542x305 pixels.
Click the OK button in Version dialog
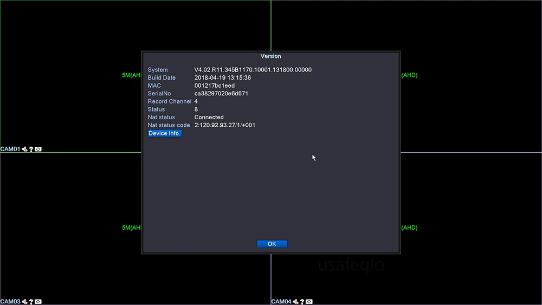point(272,244)
